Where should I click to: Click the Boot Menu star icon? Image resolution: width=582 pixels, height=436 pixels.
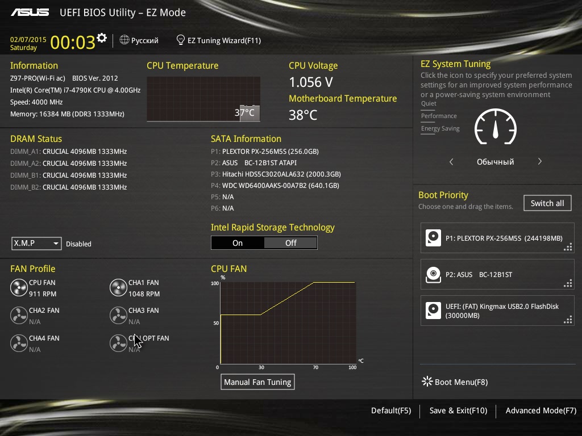pyautogui.click(x=427, y=381)
